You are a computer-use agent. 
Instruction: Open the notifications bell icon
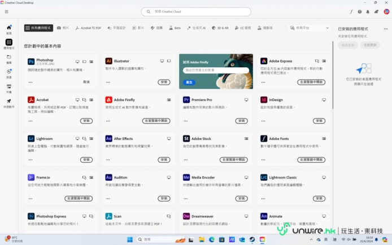click(368, 11)
